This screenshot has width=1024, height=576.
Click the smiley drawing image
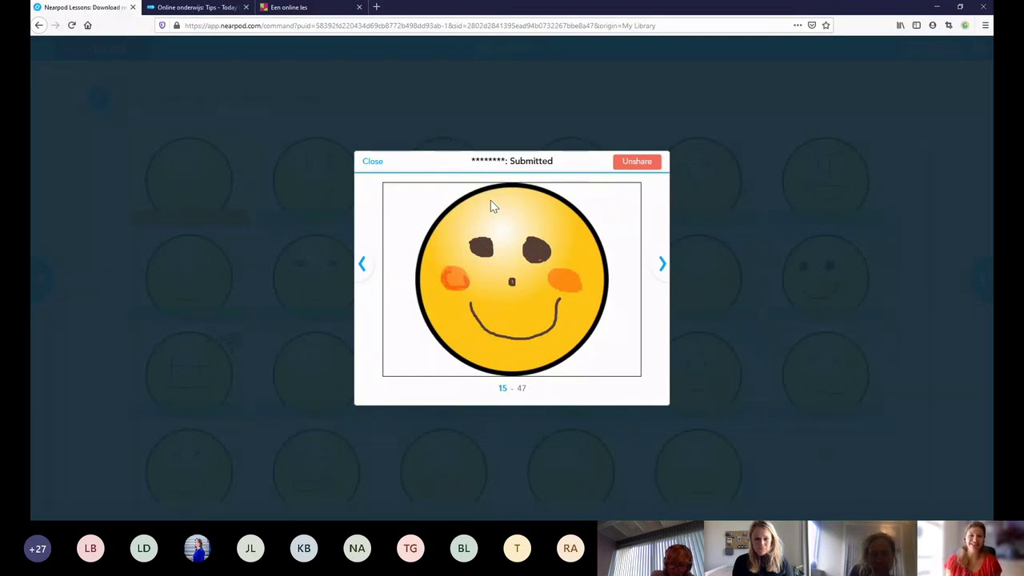tap(512, 279)
